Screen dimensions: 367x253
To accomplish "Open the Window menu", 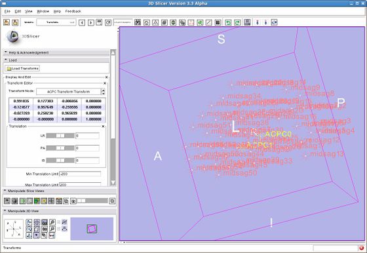I will [x=43, y=11].
